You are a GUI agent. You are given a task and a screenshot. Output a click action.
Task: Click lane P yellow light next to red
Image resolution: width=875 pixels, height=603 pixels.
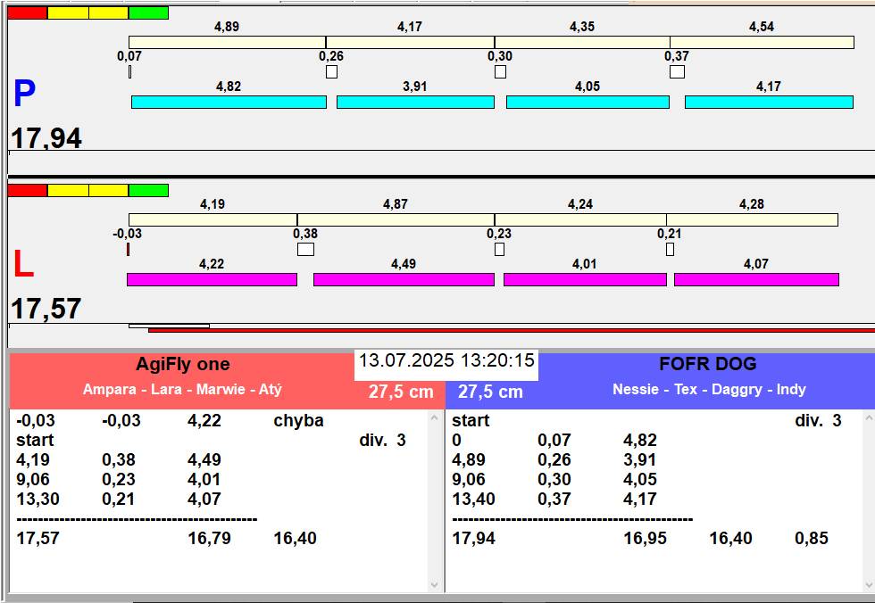68,12
